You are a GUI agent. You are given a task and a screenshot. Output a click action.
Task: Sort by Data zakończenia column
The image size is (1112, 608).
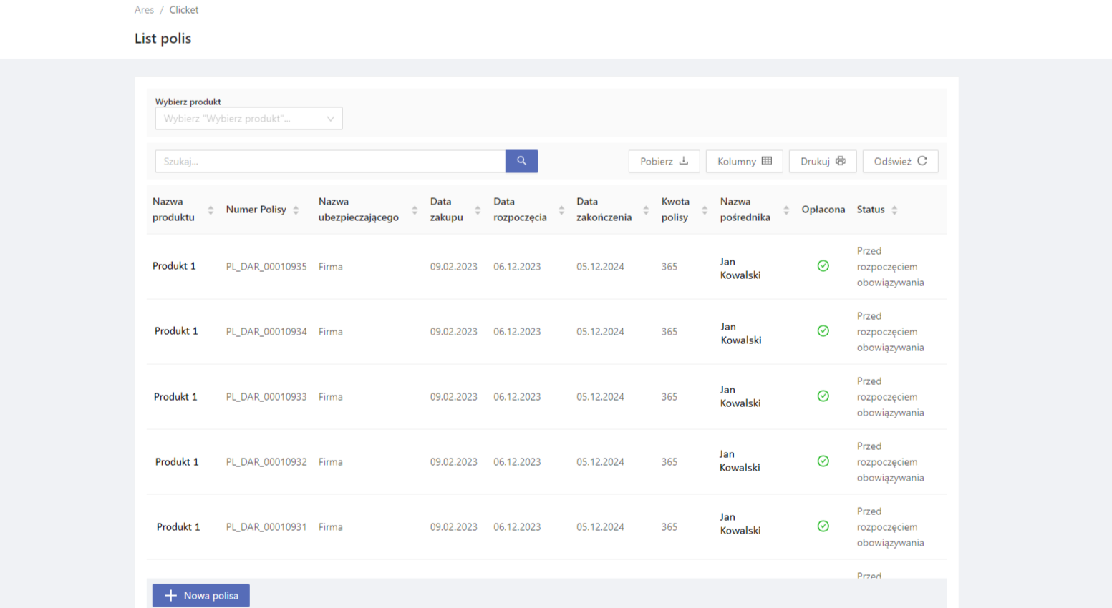click(646, 210)
